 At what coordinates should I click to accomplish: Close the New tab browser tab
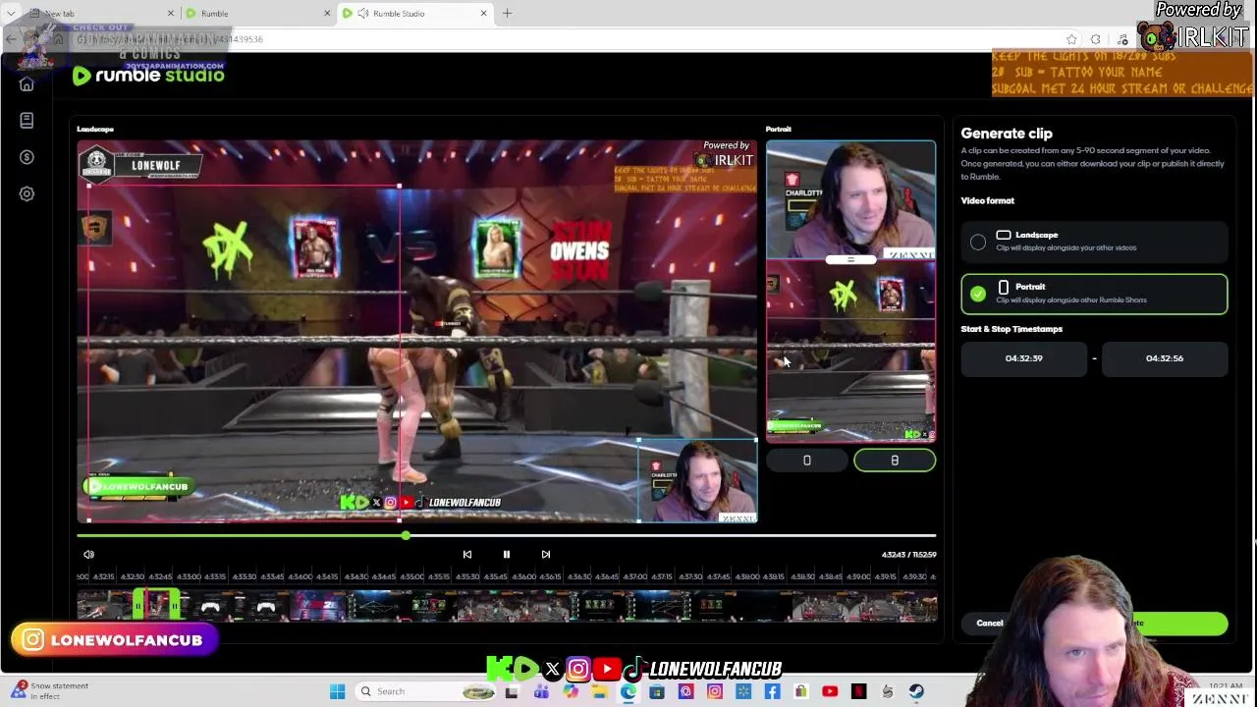171,14
